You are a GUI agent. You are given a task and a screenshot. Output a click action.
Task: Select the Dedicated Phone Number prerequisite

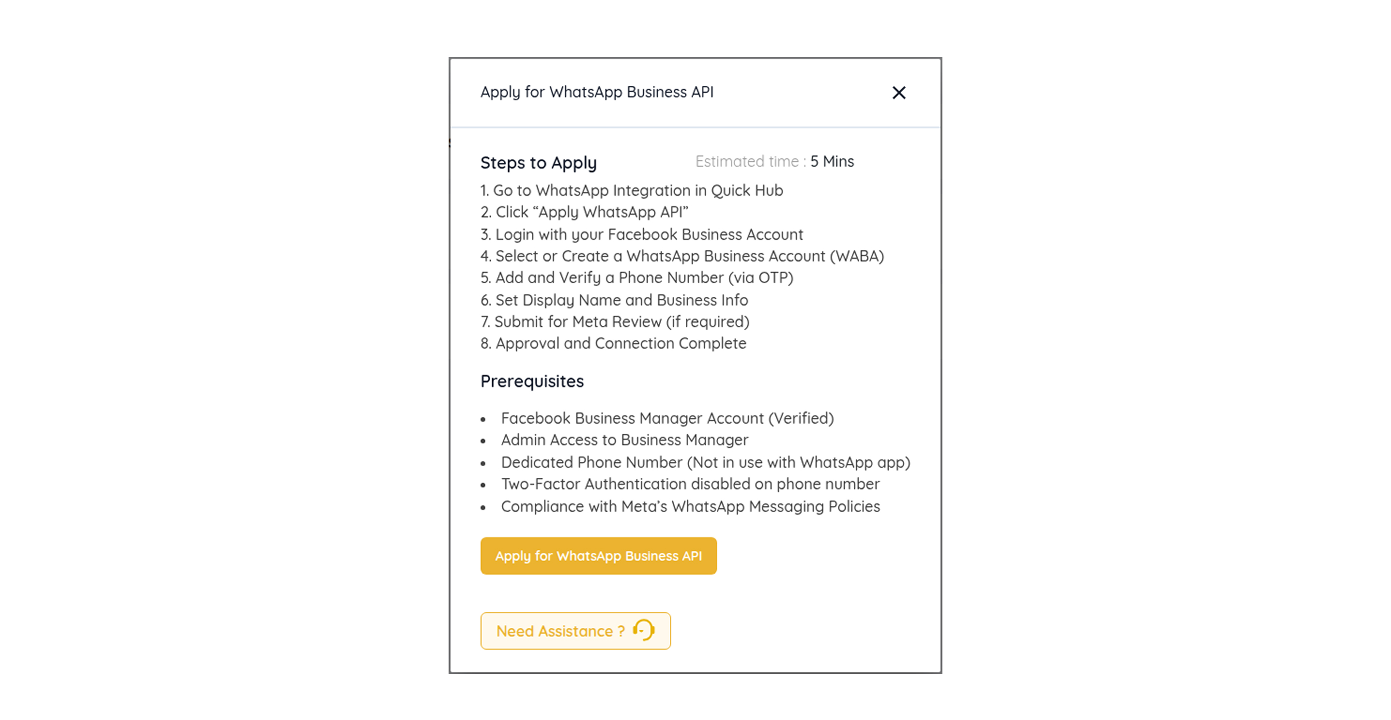[705, 463]
